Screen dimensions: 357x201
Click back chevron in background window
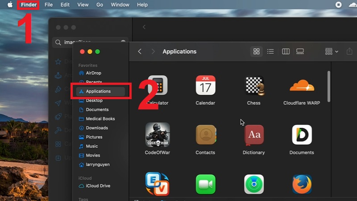tap(144, 27)
